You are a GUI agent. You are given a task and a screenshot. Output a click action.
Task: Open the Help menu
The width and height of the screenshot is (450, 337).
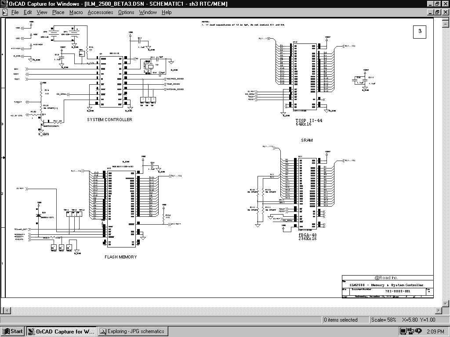(167, 12)
